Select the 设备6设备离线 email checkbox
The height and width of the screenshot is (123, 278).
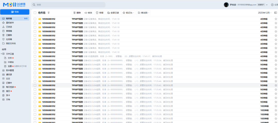tap(35, 32)
